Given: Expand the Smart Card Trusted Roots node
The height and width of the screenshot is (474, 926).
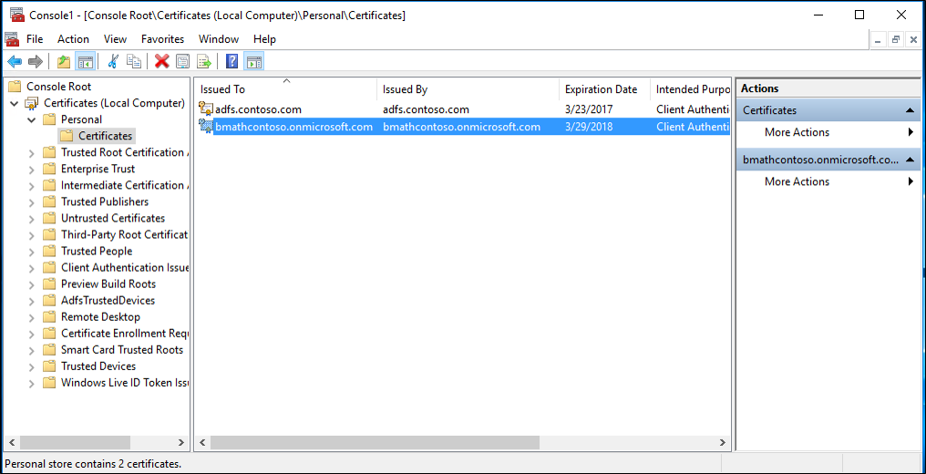Looking at the screenshot, I should click(x=31, y=350).
